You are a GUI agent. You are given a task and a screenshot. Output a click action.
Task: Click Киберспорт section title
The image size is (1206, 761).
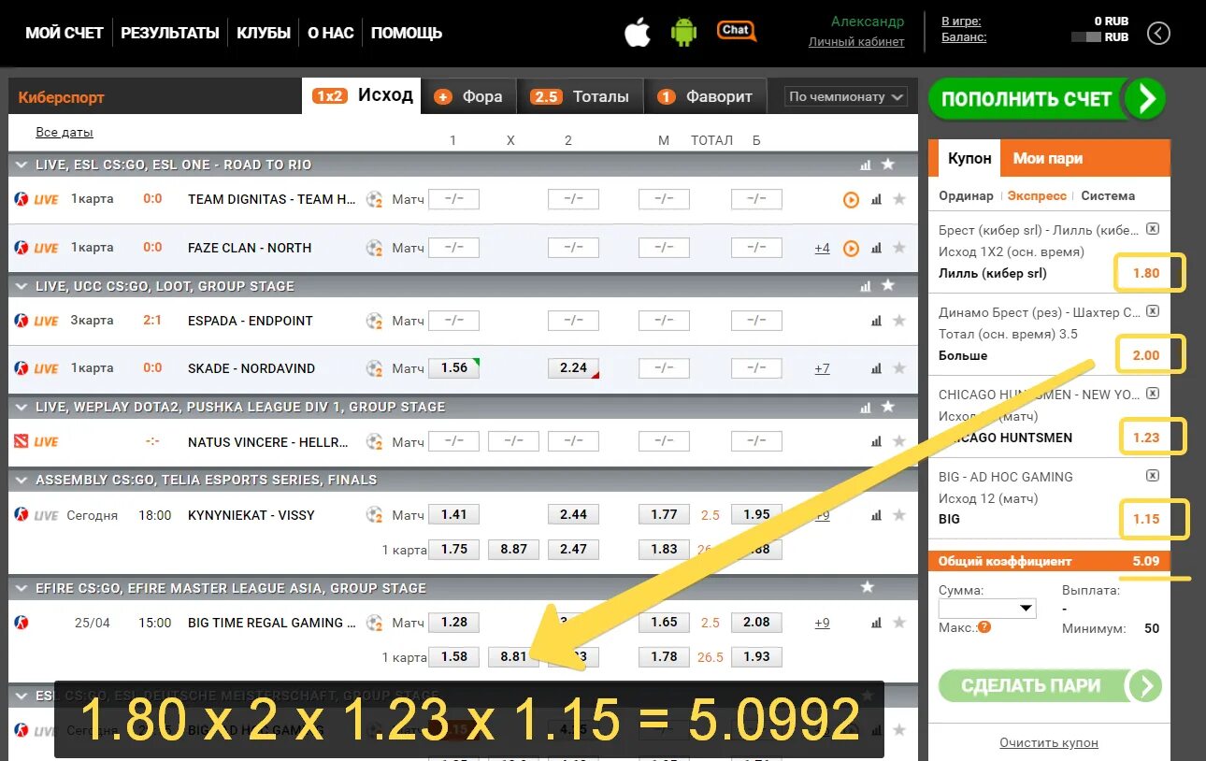(62, 97)
